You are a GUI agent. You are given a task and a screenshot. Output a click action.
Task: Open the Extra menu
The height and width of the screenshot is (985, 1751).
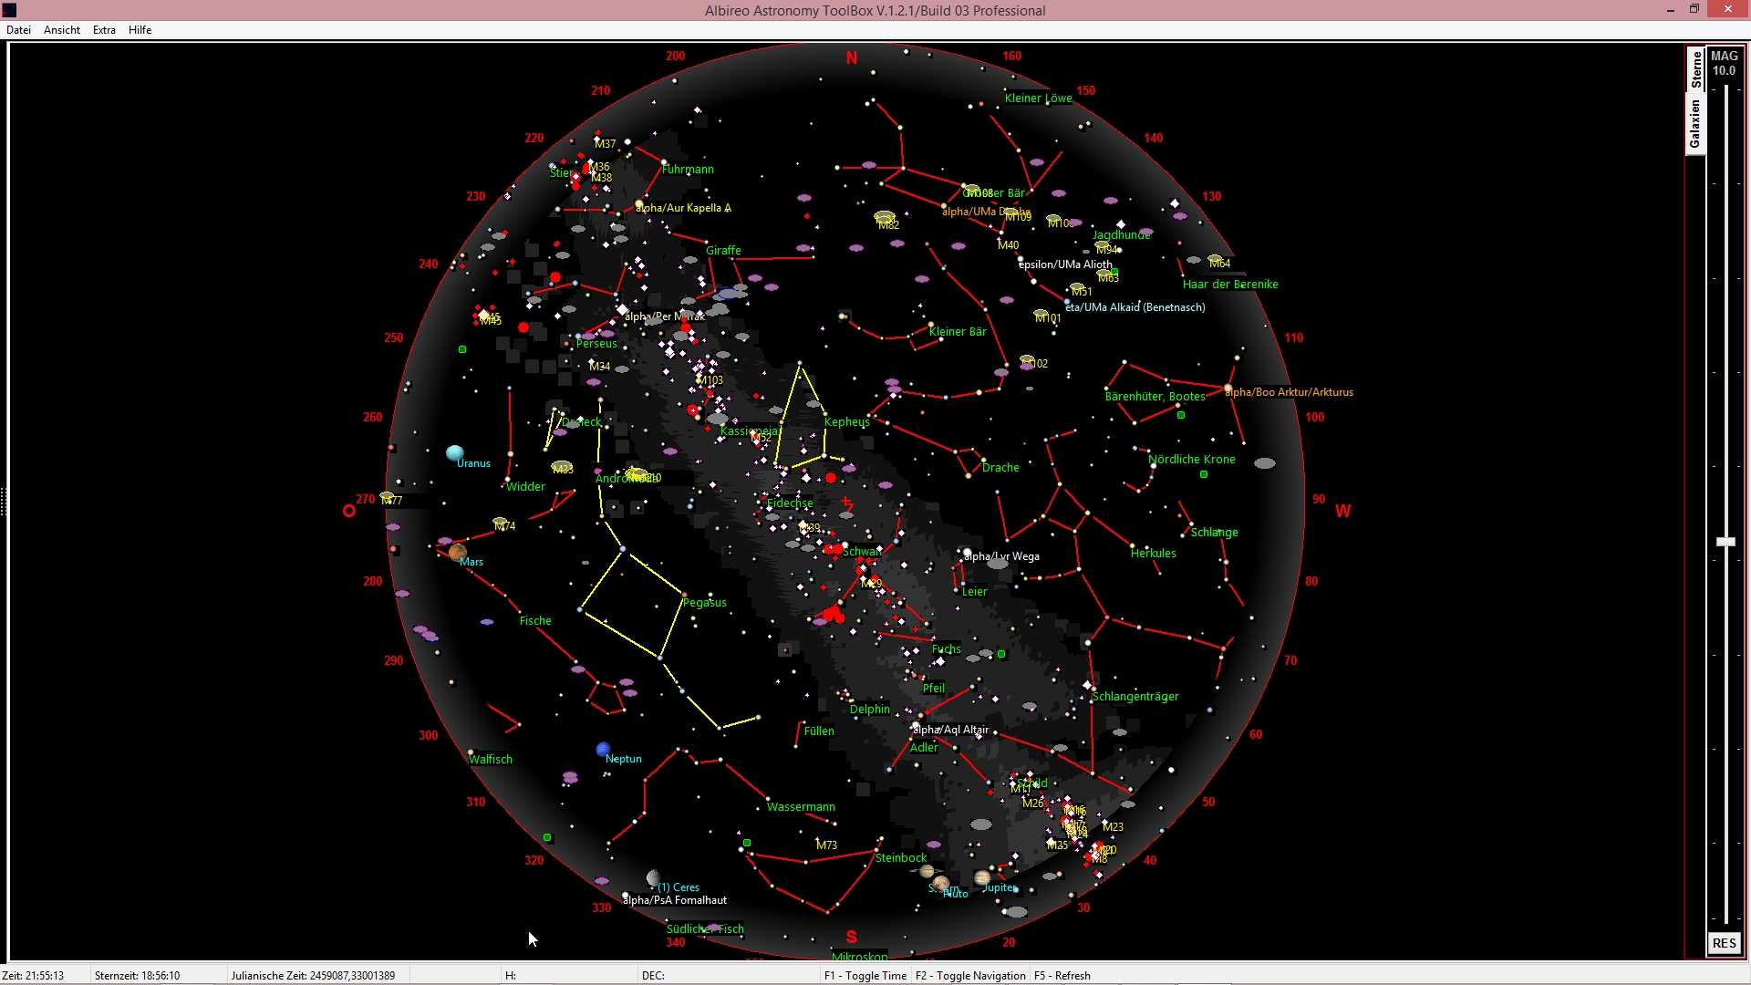point(104,30)
